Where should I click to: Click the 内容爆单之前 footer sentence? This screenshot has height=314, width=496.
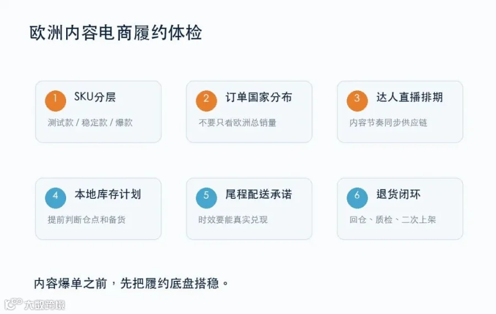coord(131,283)
